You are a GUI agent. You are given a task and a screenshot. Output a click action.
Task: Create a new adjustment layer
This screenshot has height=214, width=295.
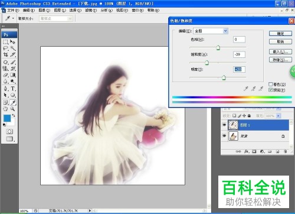tap(262, 151)
